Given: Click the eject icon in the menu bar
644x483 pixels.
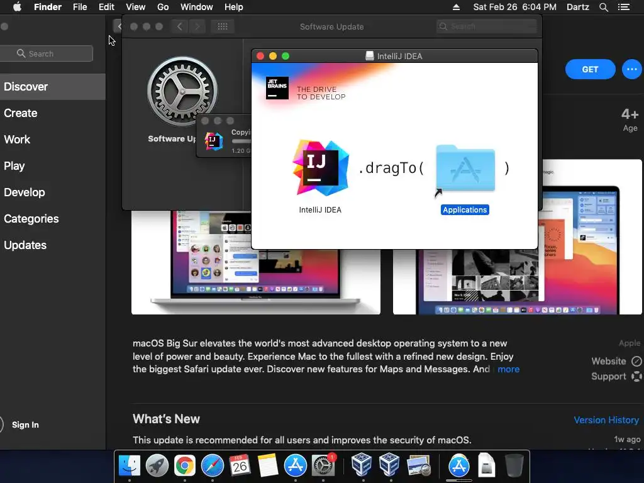Looking at the screenshot, I should 456,7.
